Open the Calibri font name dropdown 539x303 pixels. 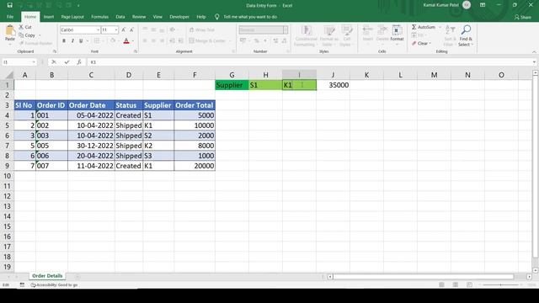pyautogui.click(x=98, y=30)
